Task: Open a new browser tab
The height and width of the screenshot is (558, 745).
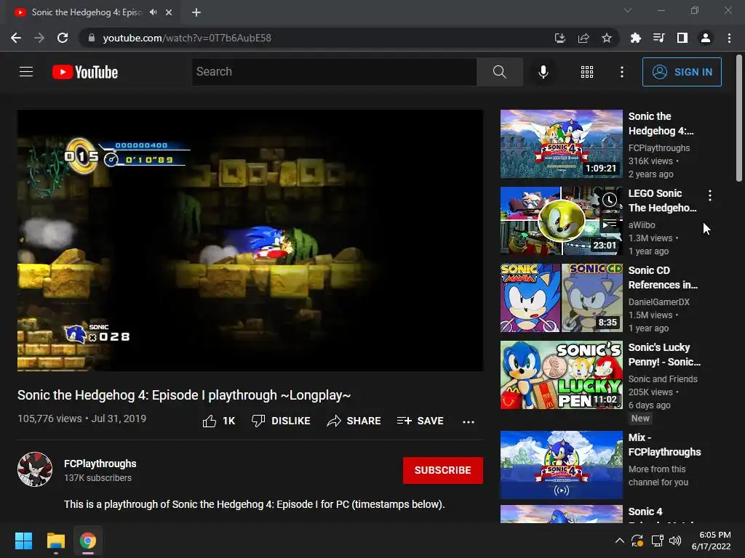Action: pos(196,12)
